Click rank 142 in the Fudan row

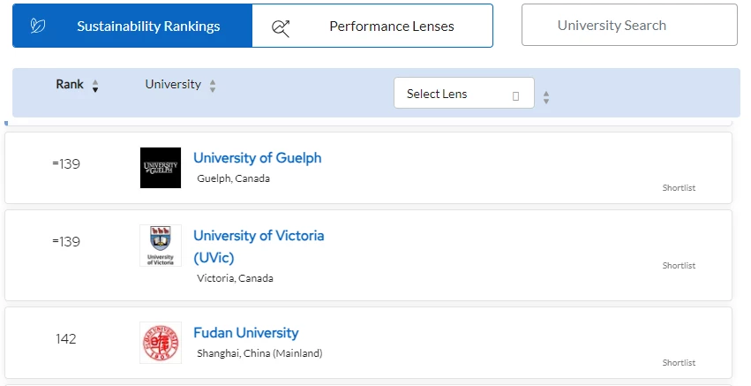(x=65, y=339)
